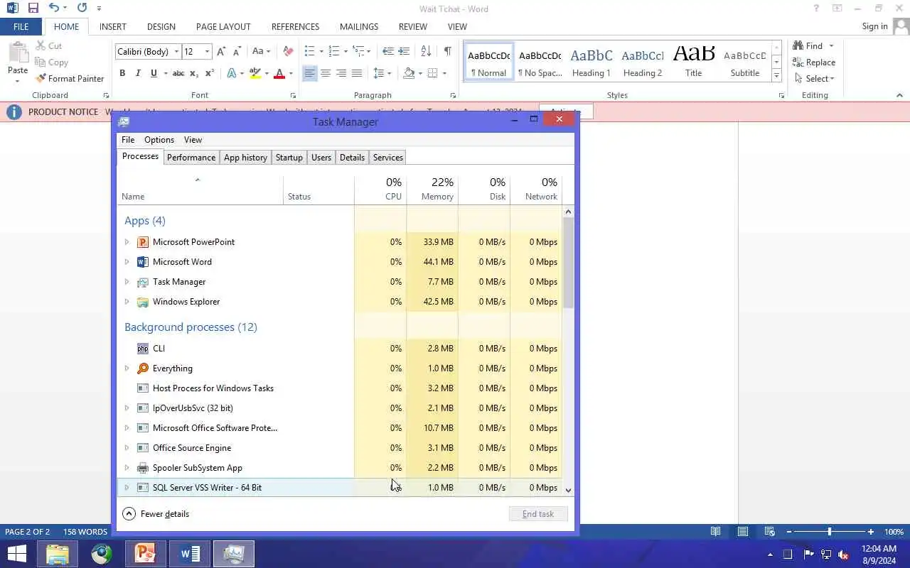Apply Underline formatting in Word ribbon
910x568 pixels.
point(154,73)
